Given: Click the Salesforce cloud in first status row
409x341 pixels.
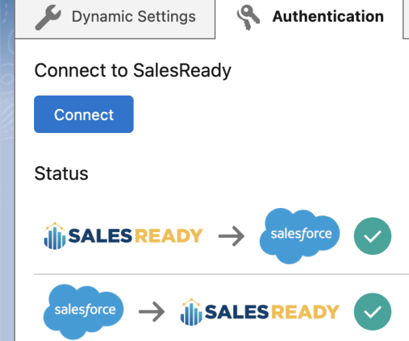Looking at the screenshot, I should point(300,235).
